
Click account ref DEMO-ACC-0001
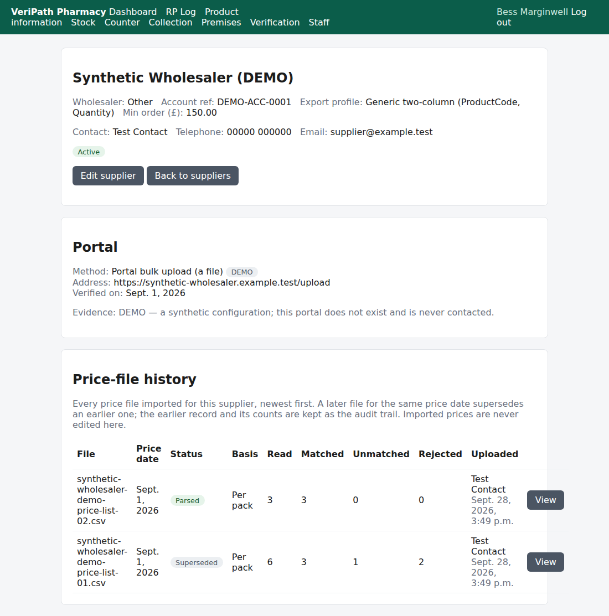click(x=254, y=102)
